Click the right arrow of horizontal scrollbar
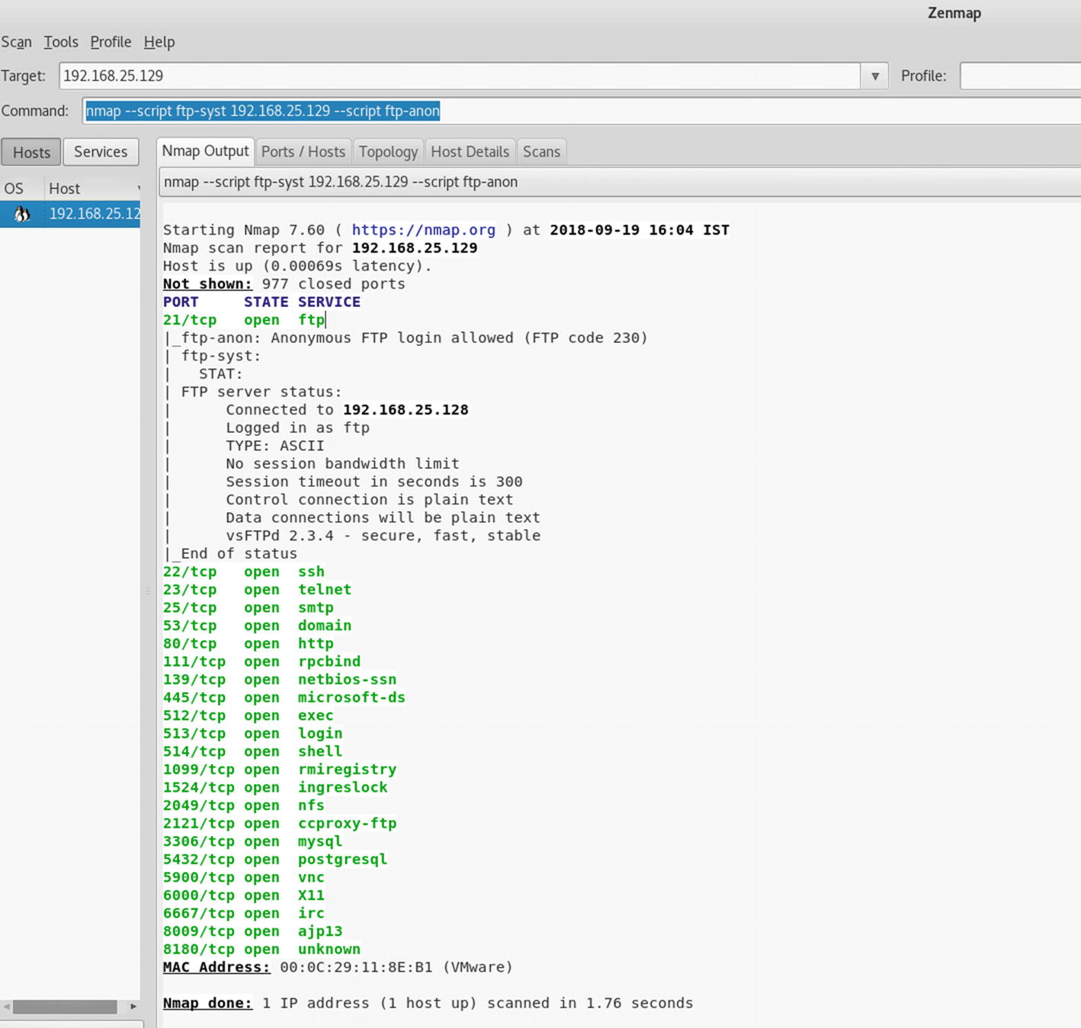 click(133, 1007)
